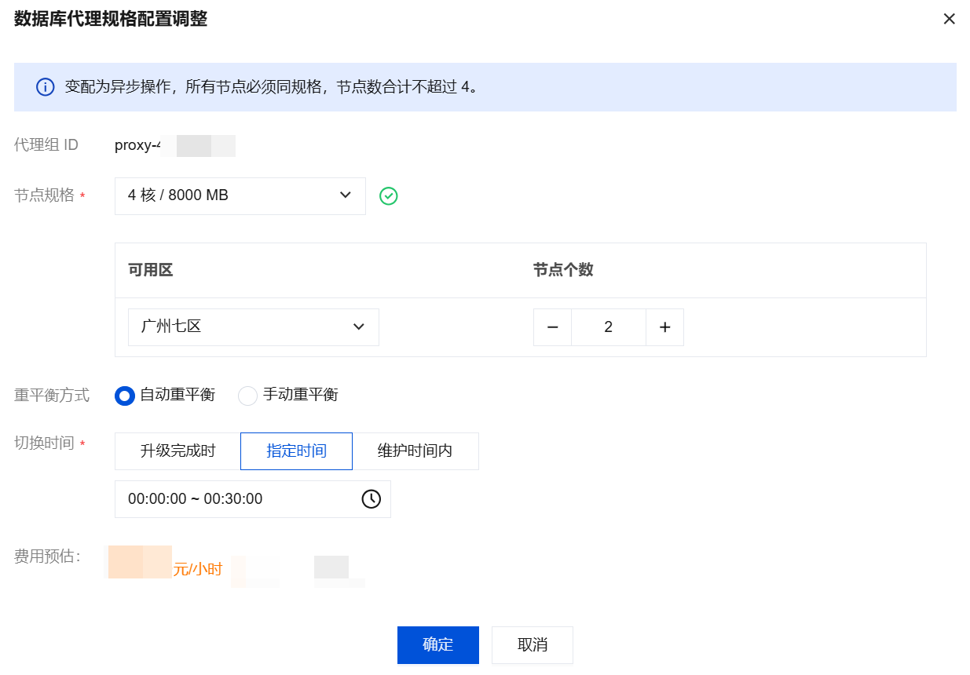
Task: Click the dialog title 数据库代理规格配置调整
Action: coord(111,19)
